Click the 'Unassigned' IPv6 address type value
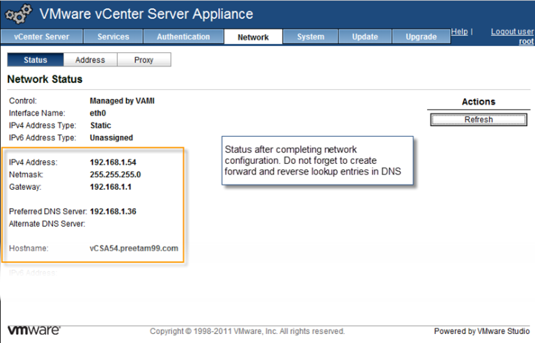The image size is (535, 343). tap(111, 137)
